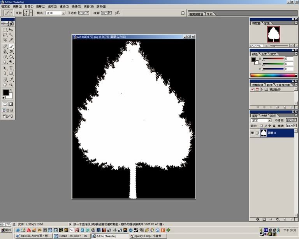Viewport: 299px width, 239px height.
Task: Toggle the actions set on/off checkmark
Action: click(x=252, y=89)
